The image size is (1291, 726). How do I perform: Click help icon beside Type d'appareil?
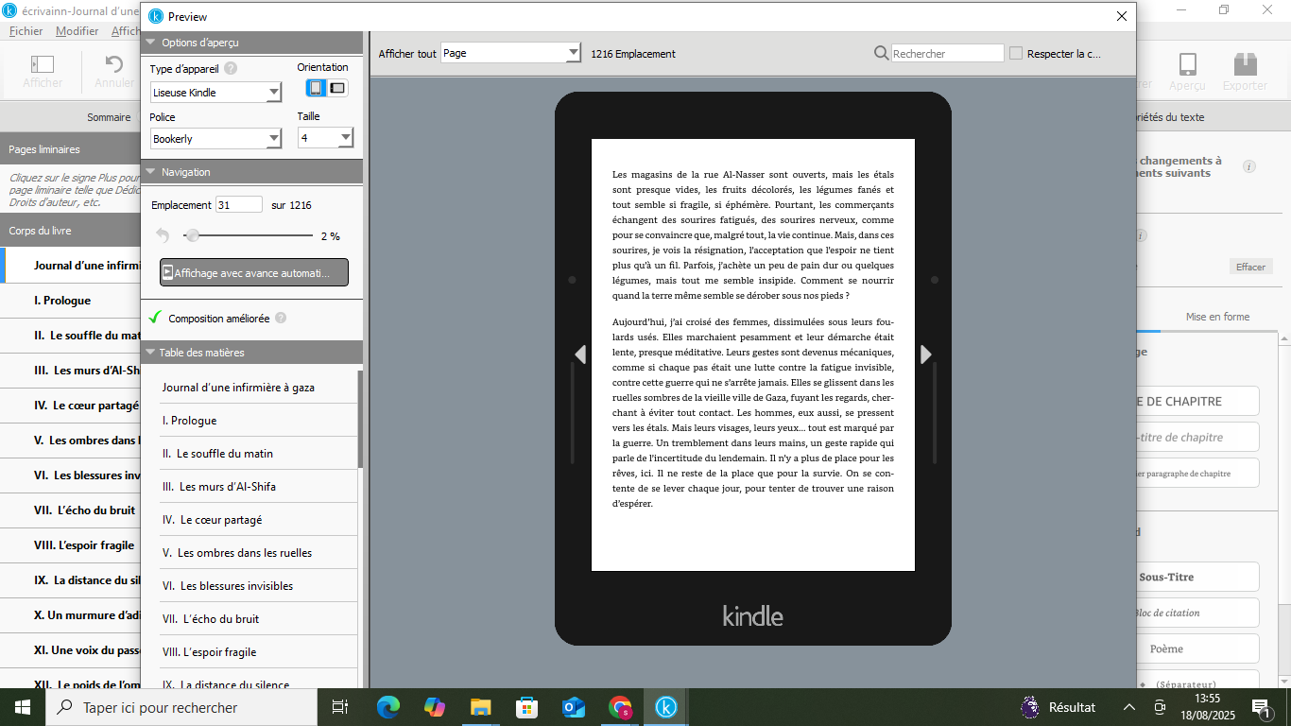coord(231,68)
